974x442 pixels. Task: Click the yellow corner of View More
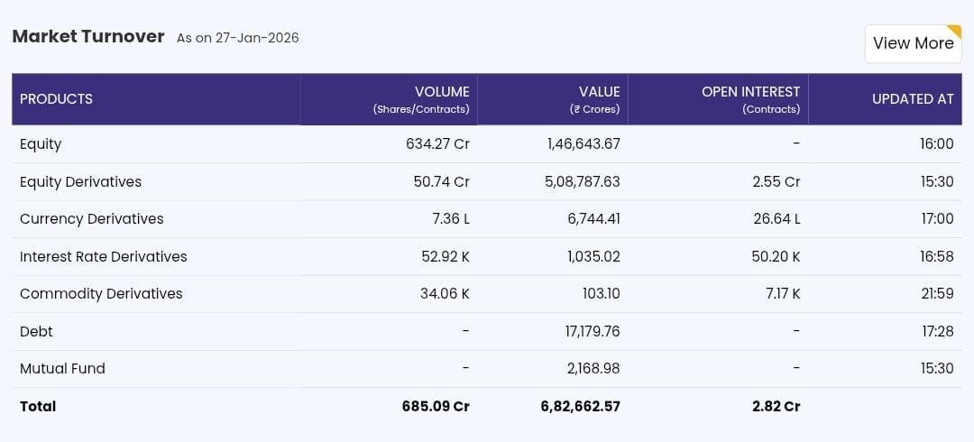[954, 32]
